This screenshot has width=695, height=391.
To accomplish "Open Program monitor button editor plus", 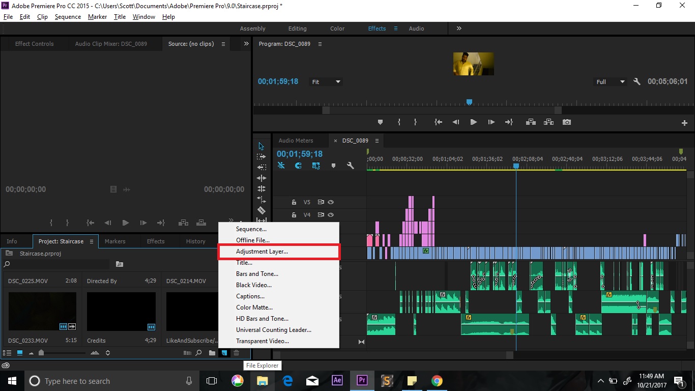I will pyautogui.click(x=684, y=123).
